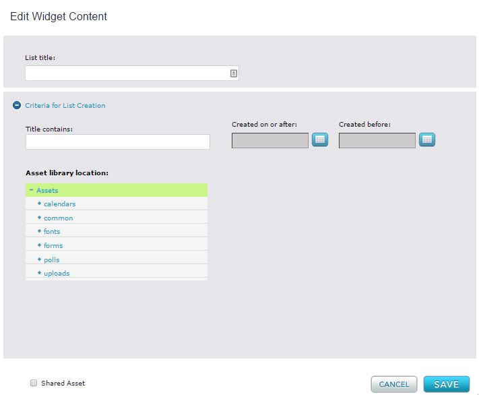This screenshot has width=479, height=395.
Task: Click the Created before date field
Action: click(x=377, y=140)
